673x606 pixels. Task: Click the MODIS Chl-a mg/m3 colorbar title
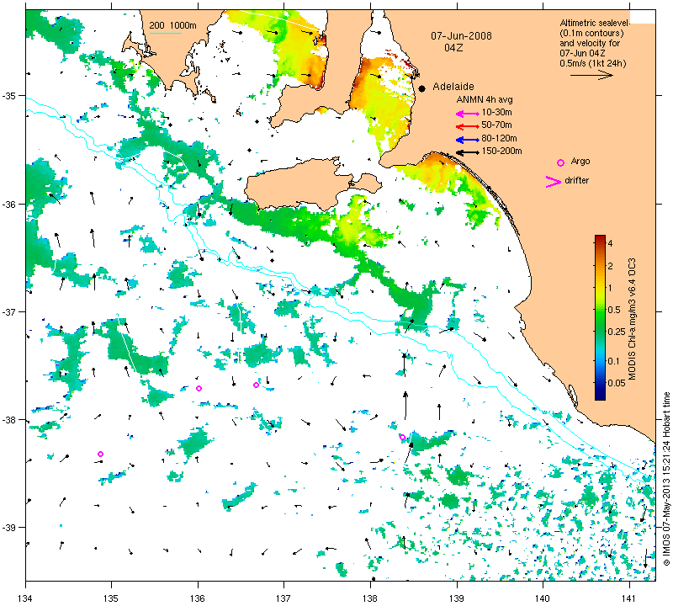632,319
